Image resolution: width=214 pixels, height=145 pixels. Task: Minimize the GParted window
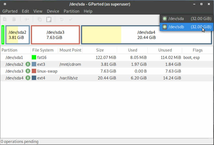pyautogui.click(x=194, y=4)
